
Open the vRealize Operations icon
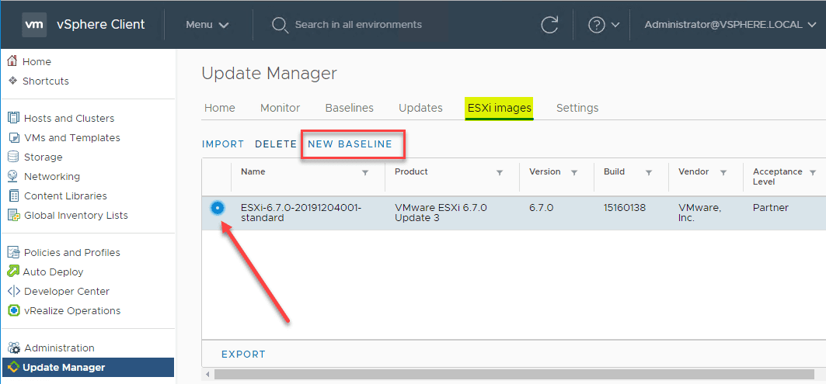click(x=12, y=310)
